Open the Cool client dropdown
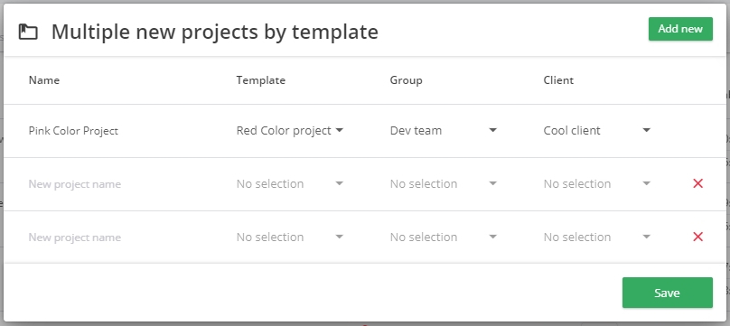Screen dimensions: 730x326 597,131
